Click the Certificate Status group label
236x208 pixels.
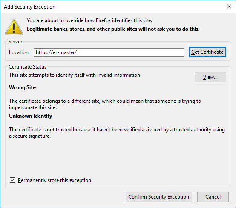point(28,67)
